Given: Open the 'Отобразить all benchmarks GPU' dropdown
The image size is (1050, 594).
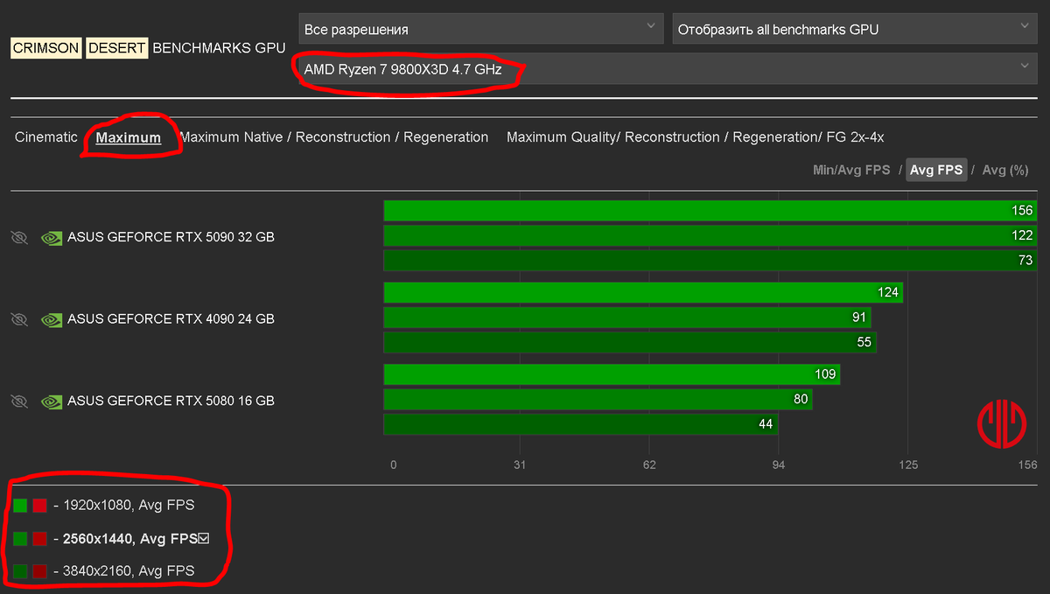Looking at the screenshot, I should (x=855, y=29).
